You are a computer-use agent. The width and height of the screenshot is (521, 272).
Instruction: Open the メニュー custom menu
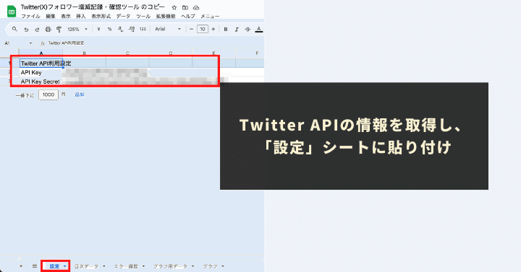[x=210, y=16]
